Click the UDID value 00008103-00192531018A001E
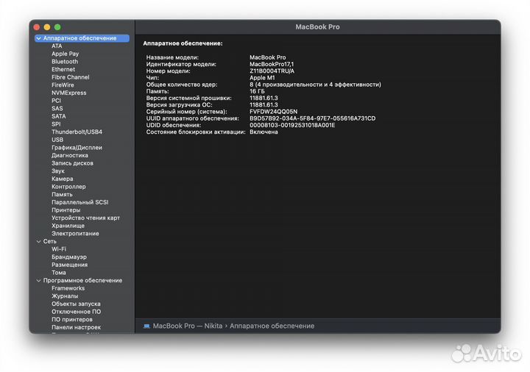 292,125
